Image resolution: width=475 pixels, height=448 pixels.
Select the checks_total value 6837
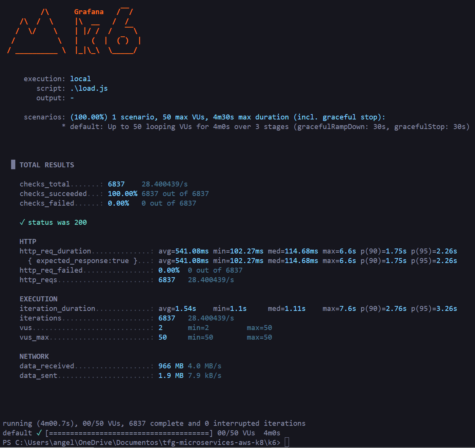pyautogui.click(x=116, y=184)
